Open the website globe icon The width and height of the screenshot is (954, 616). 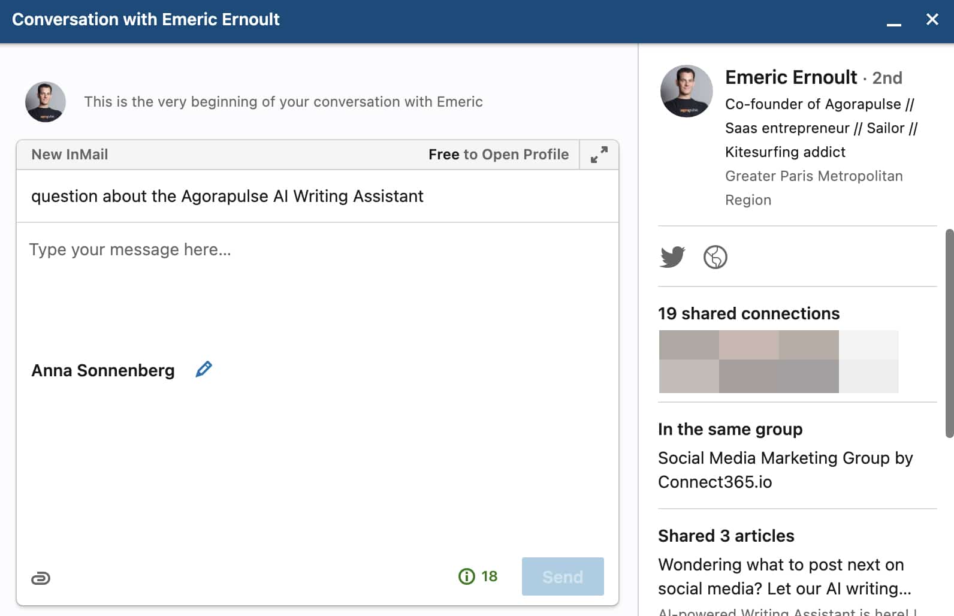[715, 257]
